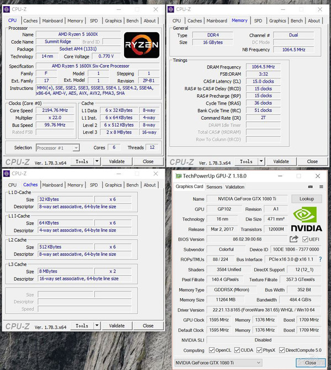Image resolution: width=331 pixels, height=370 pixels.
Task: Click CPU-Z app icon in Caches tab window title
Action: (7, 174)
